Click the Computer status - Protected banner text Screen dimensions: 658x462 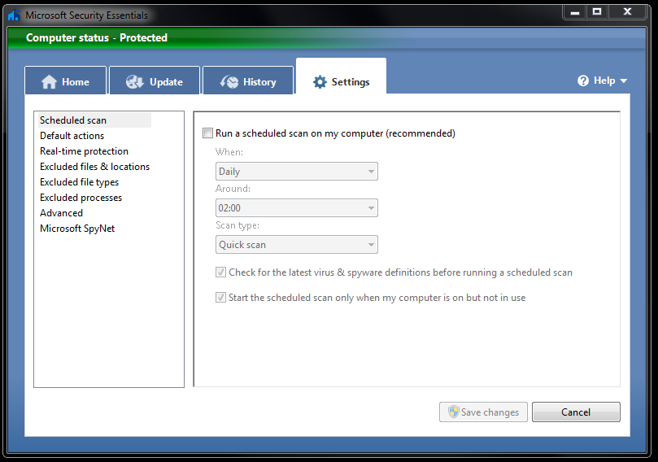pos(97,37)
